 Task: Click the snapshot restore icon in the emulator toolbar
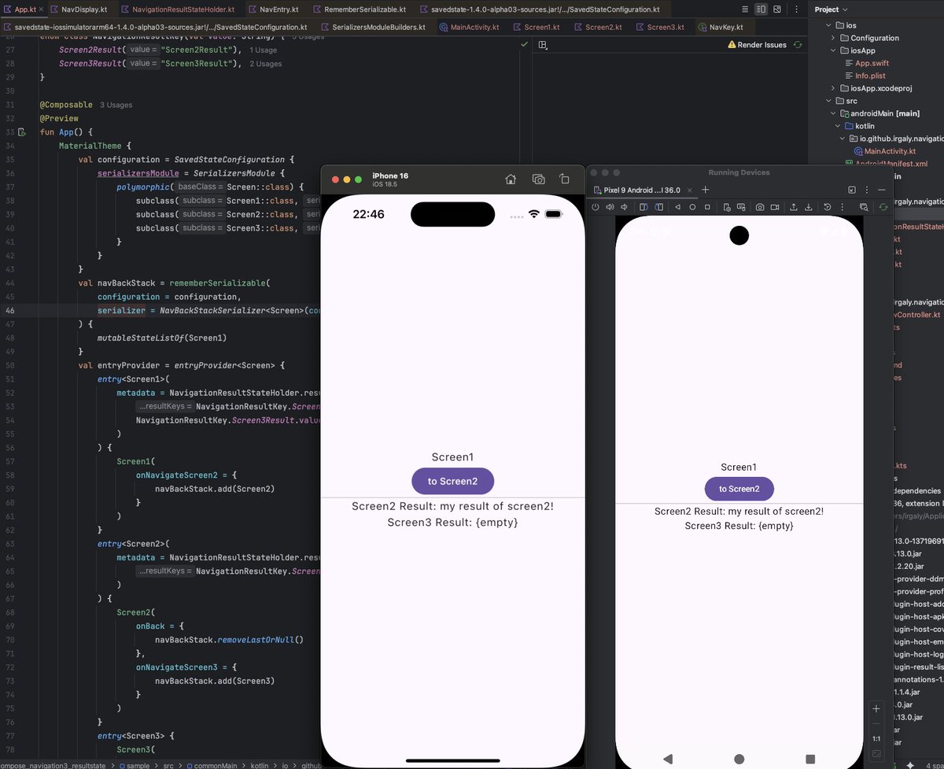[x=828, y=207]
